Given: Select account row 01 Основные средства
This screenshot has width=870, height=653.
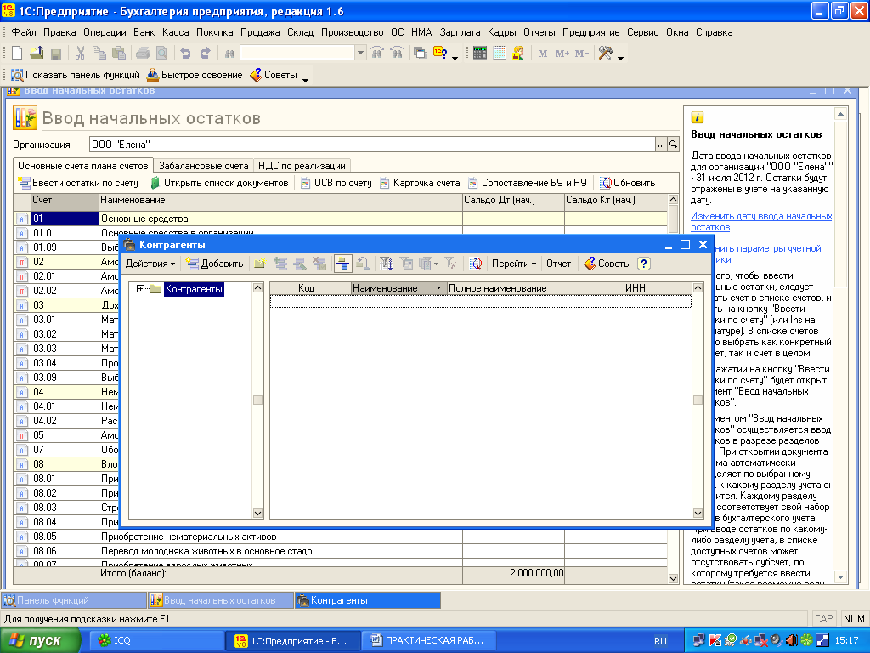Looking at the screenshot, I should [340, 219].
